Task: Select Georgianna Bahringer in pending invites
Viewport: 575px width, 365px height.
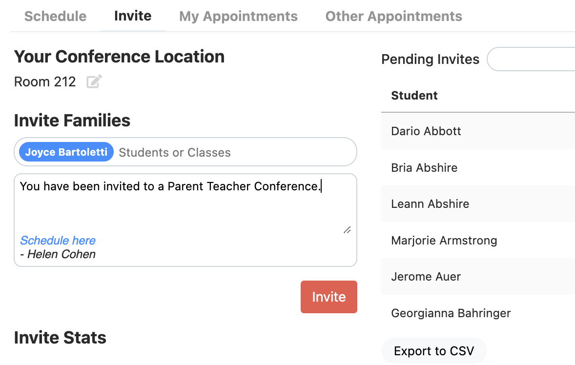Action: (x=451, y=313)
